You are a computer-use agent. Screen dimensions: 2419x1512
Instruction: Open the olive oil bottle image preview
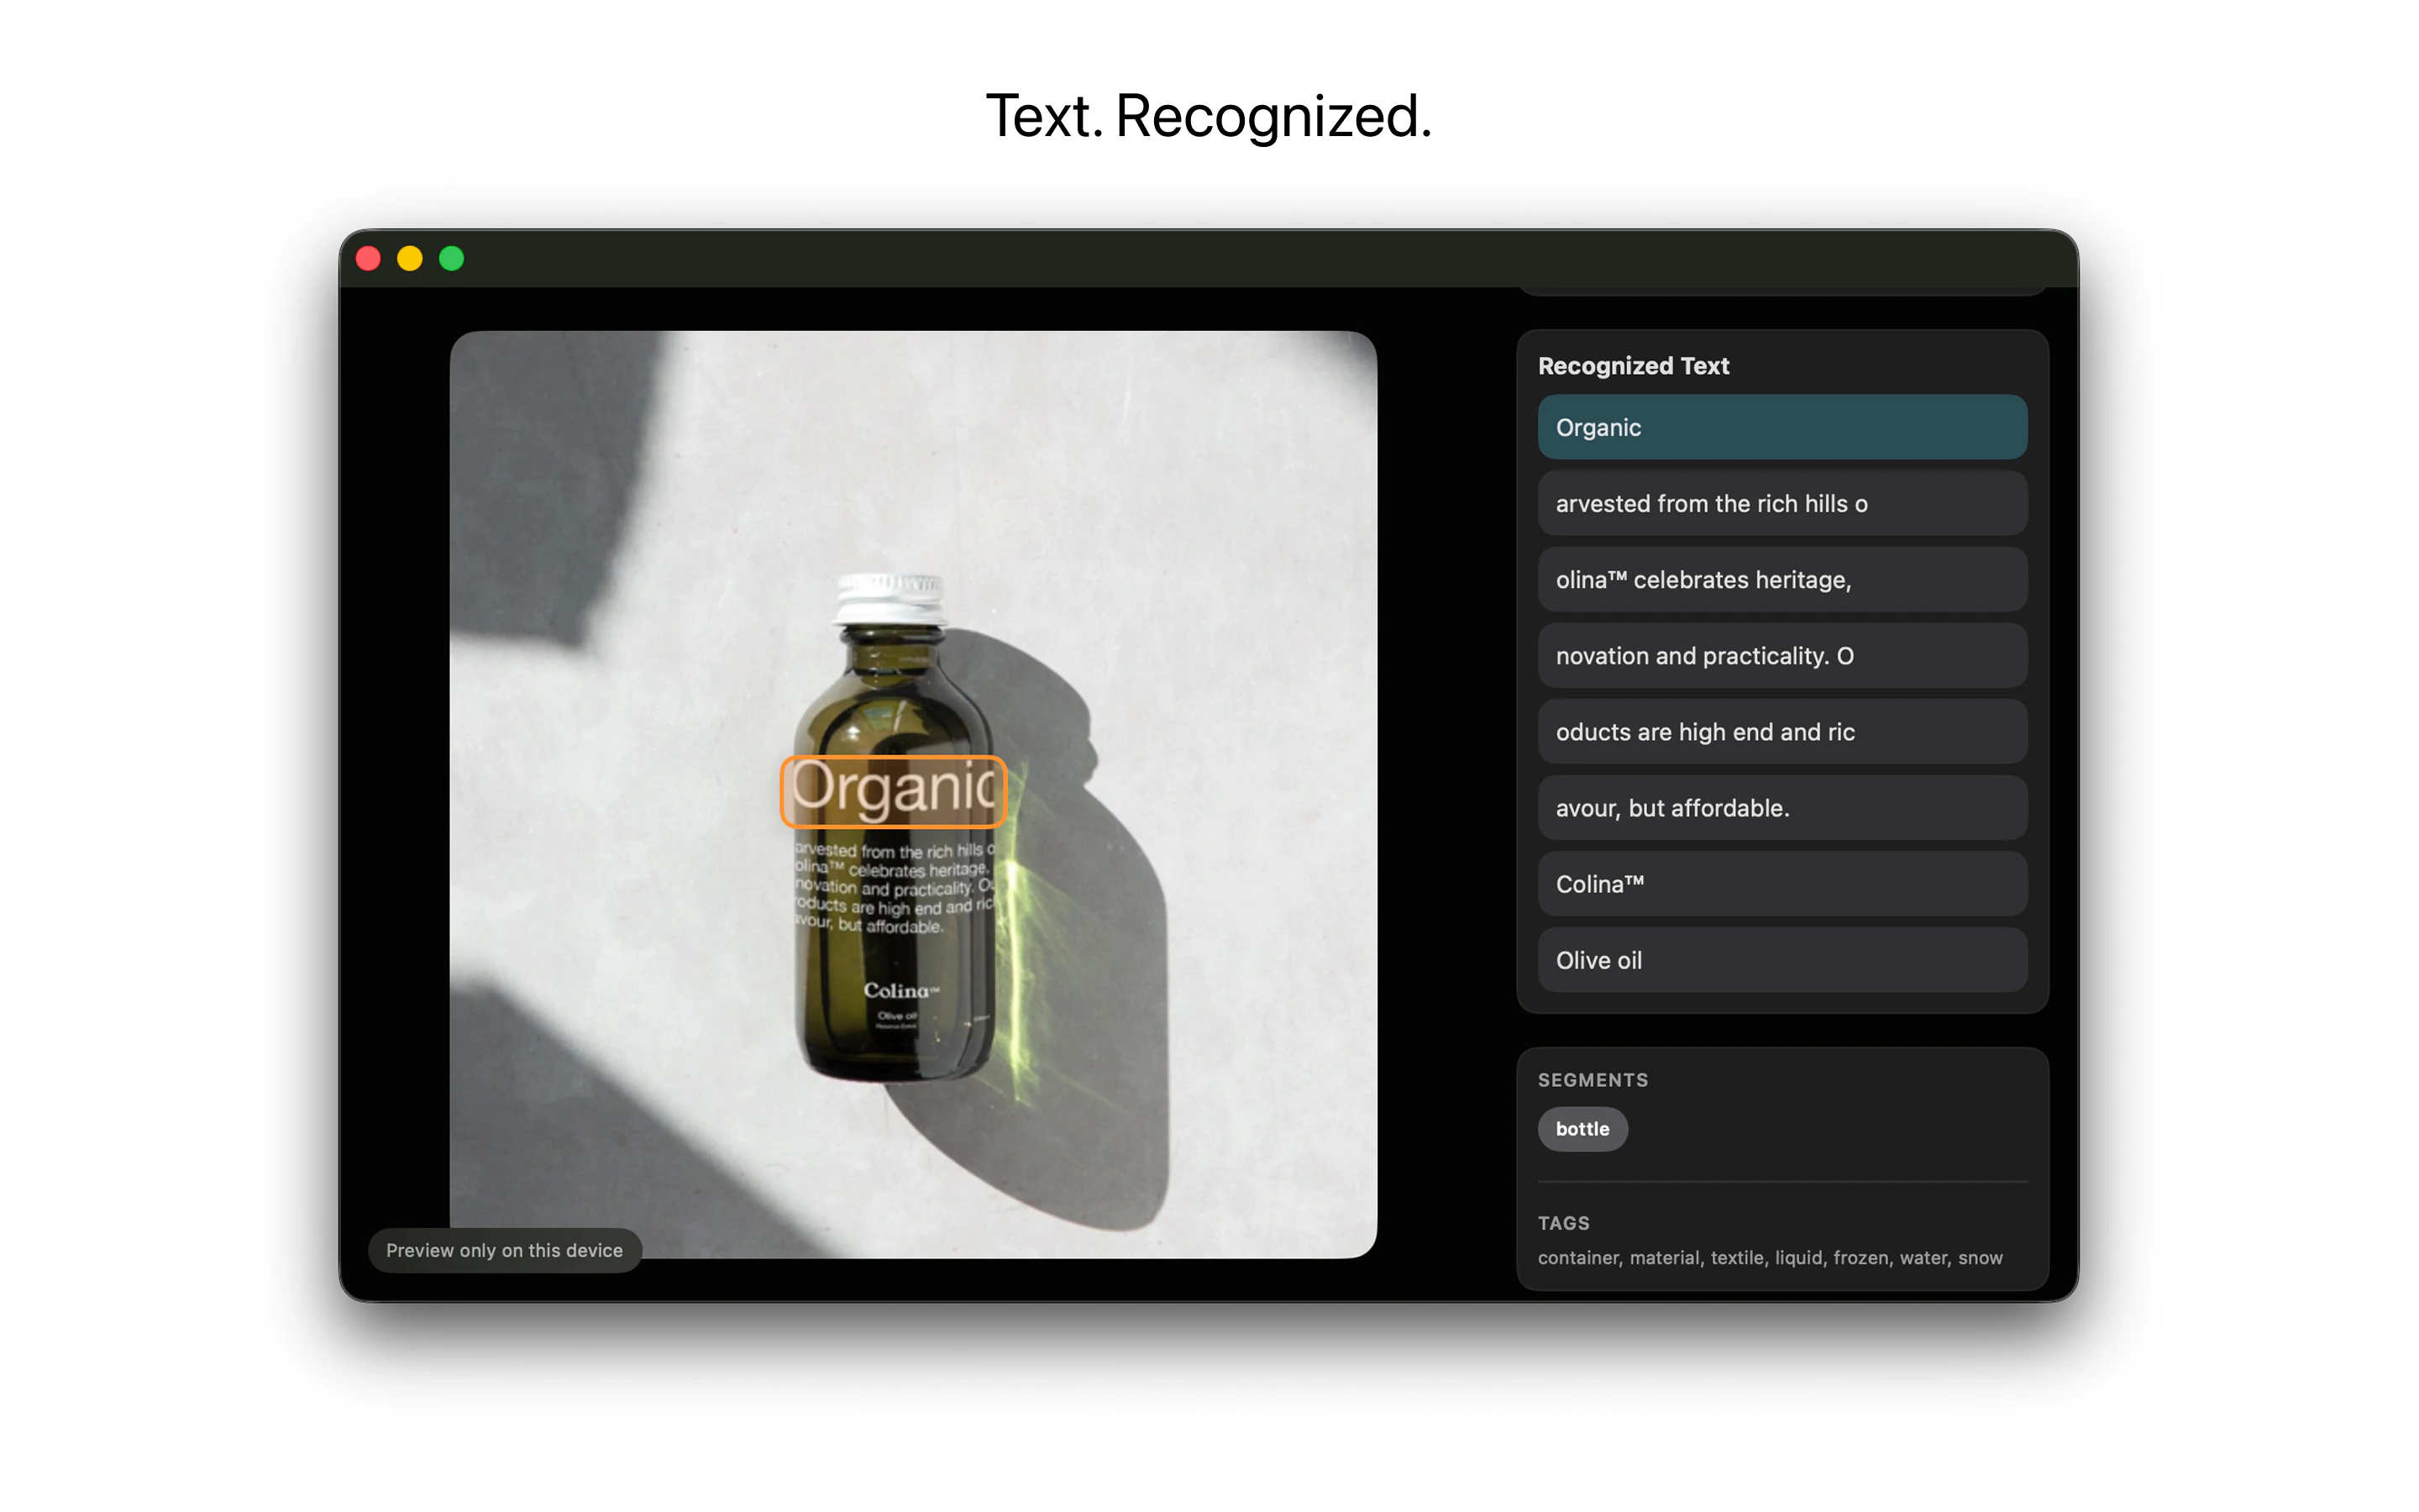[913, 791]
